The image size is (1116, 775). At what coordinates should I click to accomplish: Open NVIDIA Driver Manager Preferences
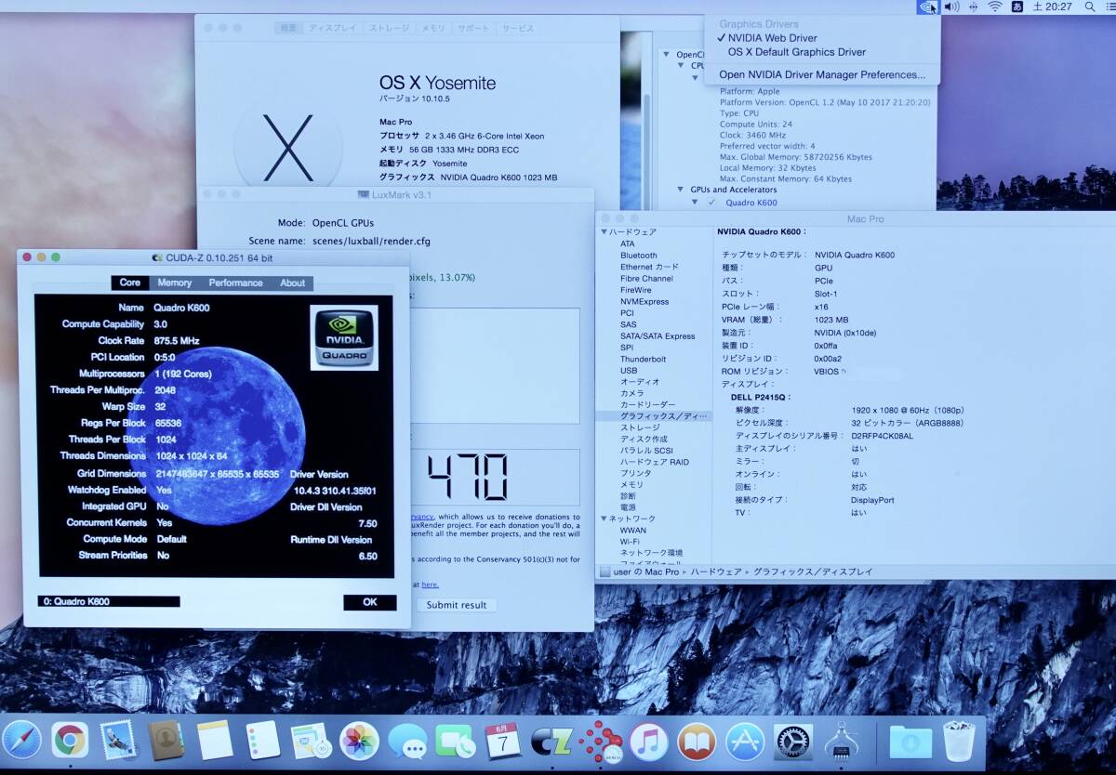pos(822,74)
